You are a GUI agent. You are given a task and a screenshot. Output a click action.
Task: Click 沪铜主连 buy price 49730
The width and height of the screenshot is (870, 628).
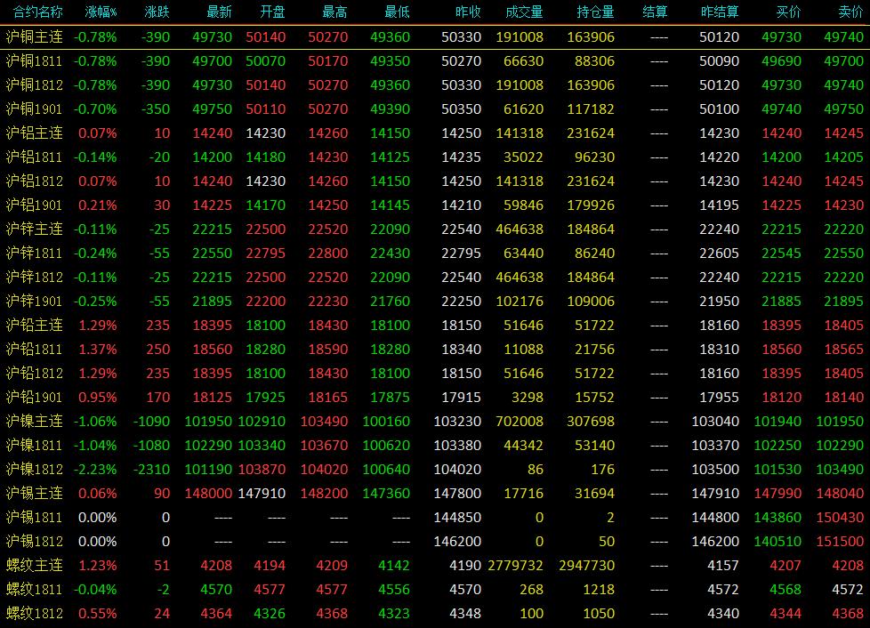pos(781,37)
